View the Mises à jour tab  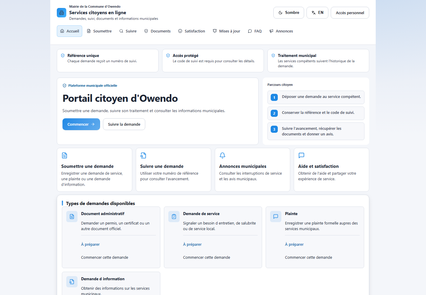[226, 31]
